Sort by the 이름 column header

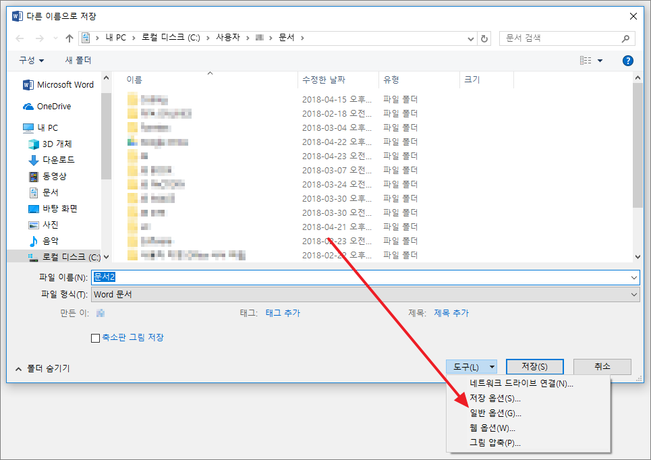click(x=134, y=80)
